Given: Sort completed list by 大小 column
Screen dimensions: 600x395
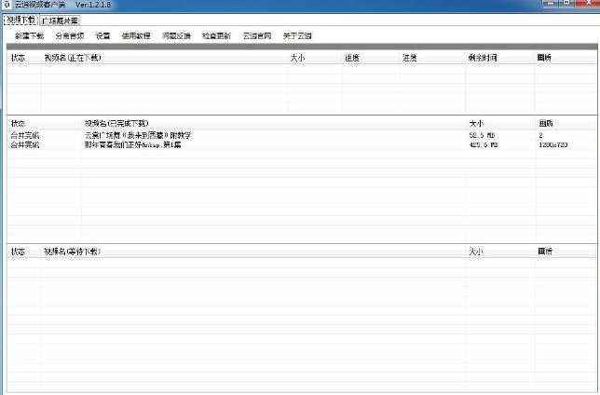Looking at the screenshot, I should point(476,123).
